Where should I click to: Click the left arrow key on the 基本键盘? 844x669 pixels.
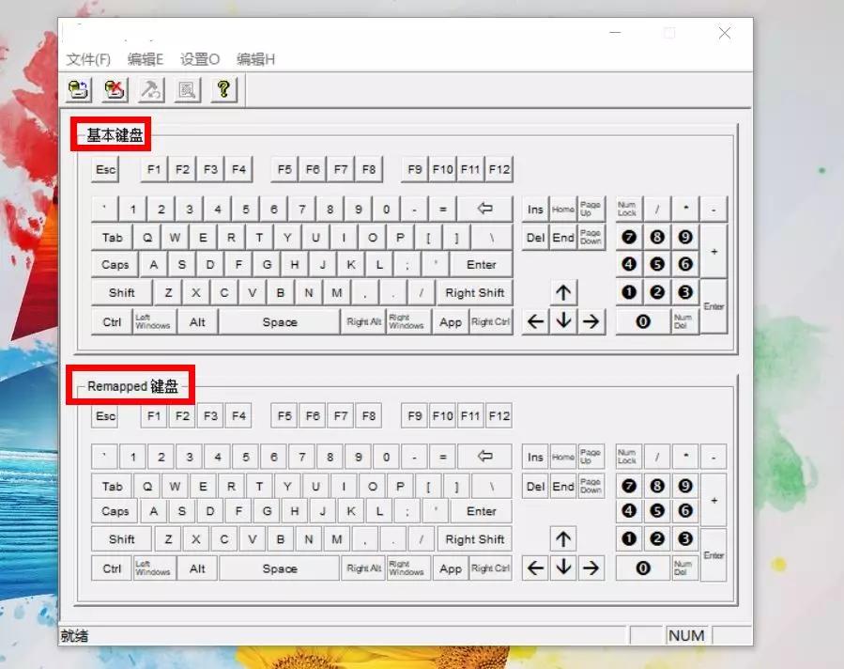pyautogui.click(x=535, y=321)
